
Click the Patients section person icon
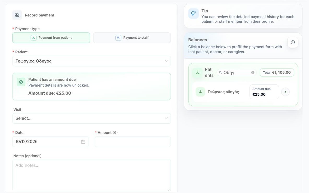click(x=197, y=73)
